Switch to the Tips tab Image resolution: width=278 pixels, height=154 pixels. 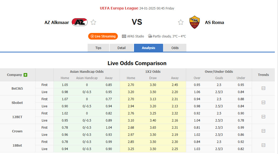(x=98, y=48)
